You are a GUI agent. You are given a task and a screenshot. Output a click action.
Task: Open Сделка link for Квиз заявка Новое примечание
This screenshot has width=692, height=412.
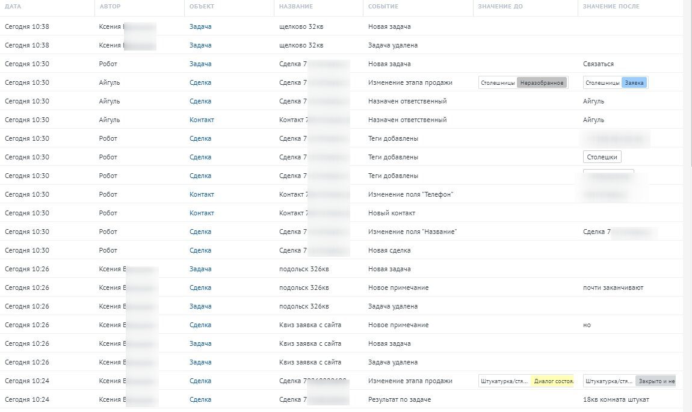click(200, 325)
